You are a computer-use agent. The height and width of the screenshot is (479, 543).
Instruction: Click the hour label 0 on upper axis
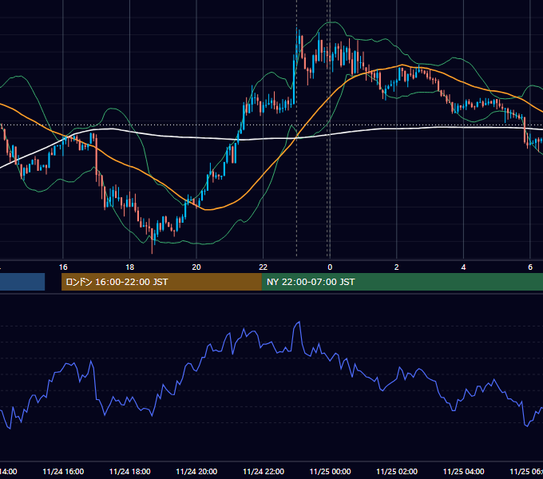(330, 267)
